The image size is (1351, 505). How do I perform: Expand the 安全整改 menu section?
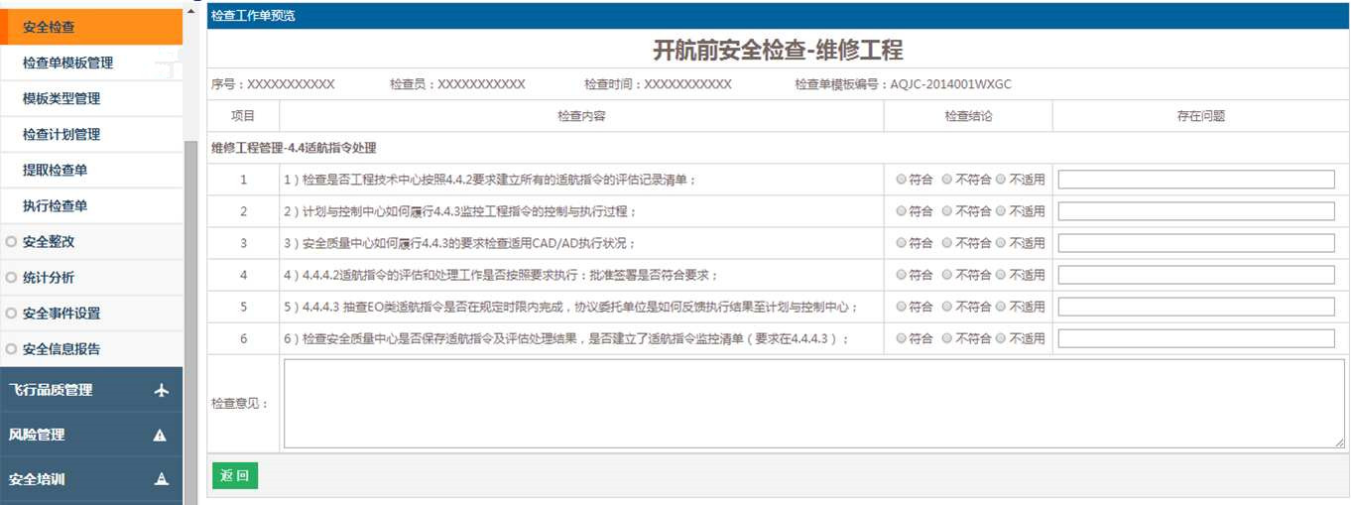[91, 242]
